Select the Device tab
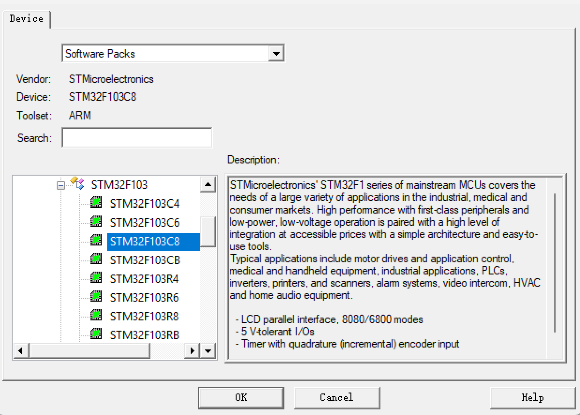The width and height of the screenshot is (580, 415). [x=26, y=19]
